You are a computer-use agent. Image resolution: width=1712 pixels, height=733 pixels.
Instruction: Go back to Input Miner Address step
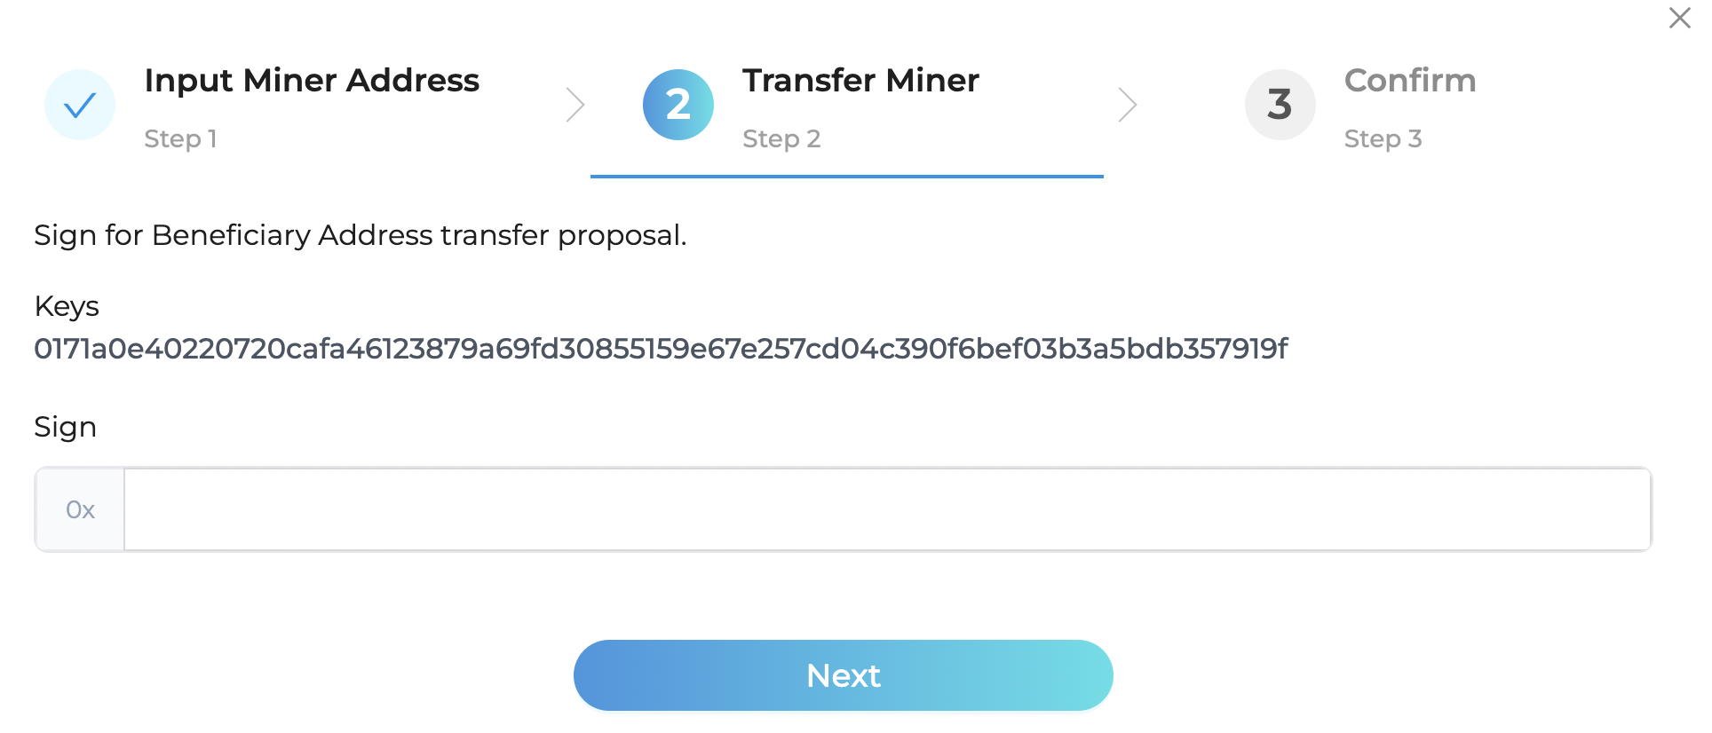312,81
